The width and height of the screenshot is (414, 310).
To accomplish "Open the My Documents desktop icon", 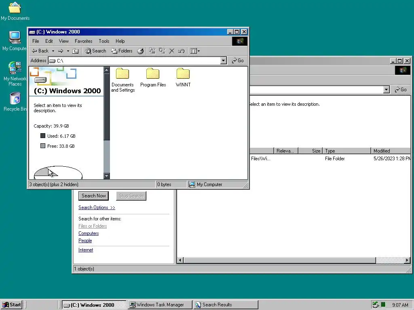I will click(x=15, y=11).
